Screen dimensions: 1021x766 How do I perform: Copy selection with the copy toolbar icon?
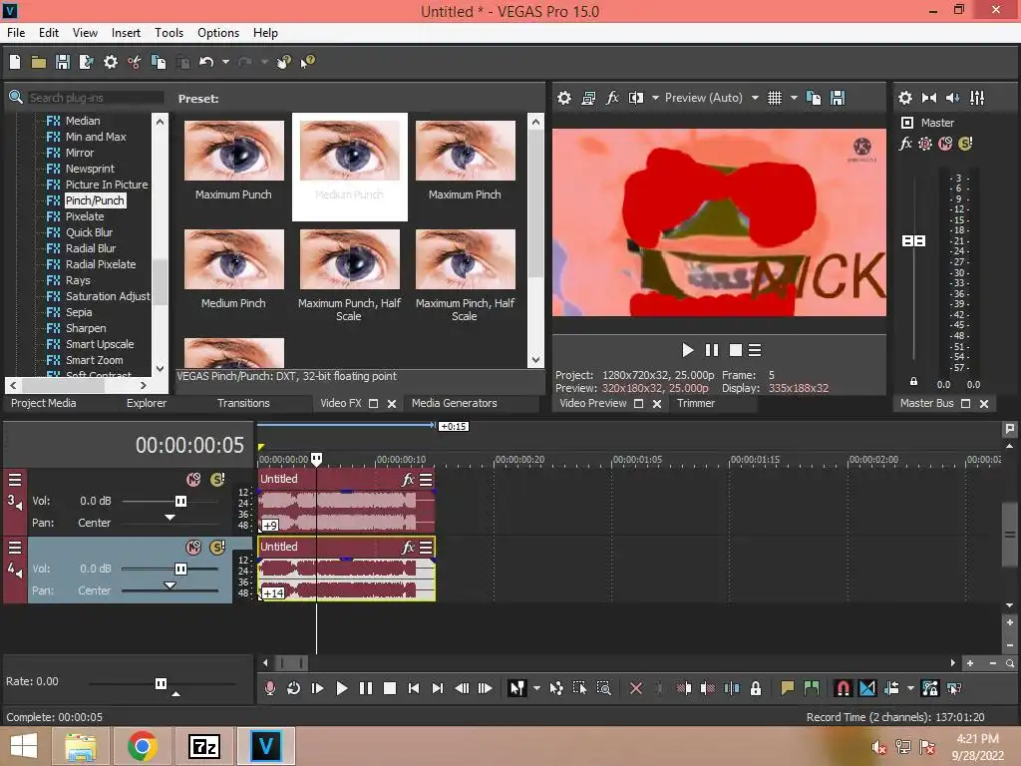(x=159, y=62)
